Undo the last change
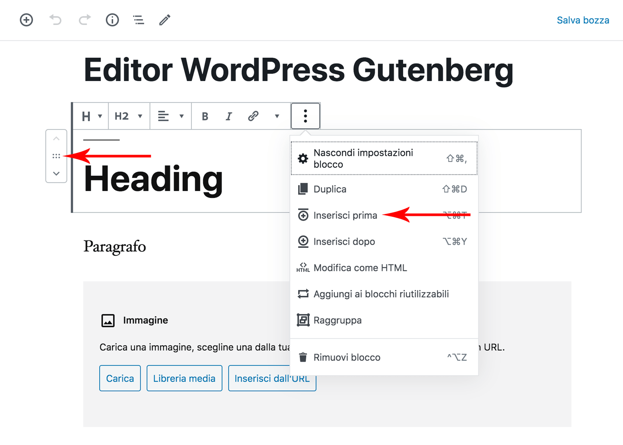The image size is (623, 445). pyautogui.click(x=55, y=20)
